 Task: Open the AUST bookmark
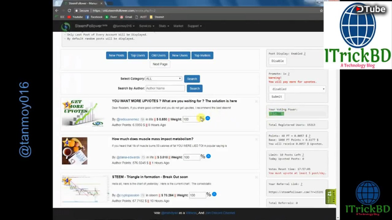141,17
